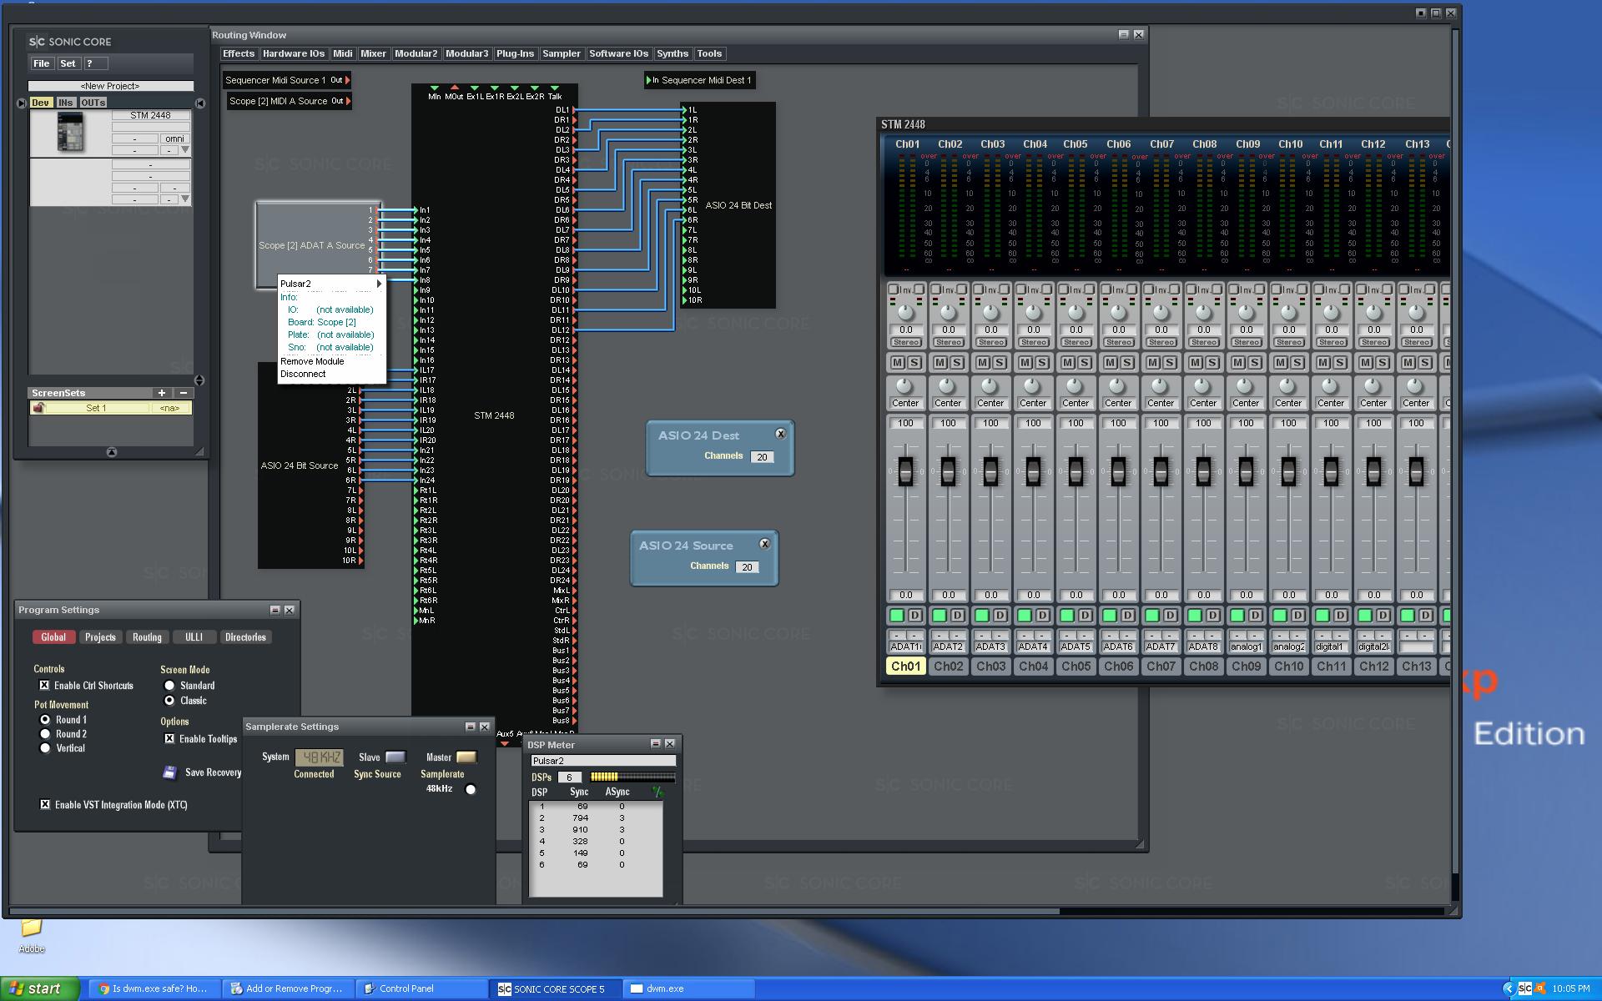Select Vertical pot movement option

[x=45, y=748]
